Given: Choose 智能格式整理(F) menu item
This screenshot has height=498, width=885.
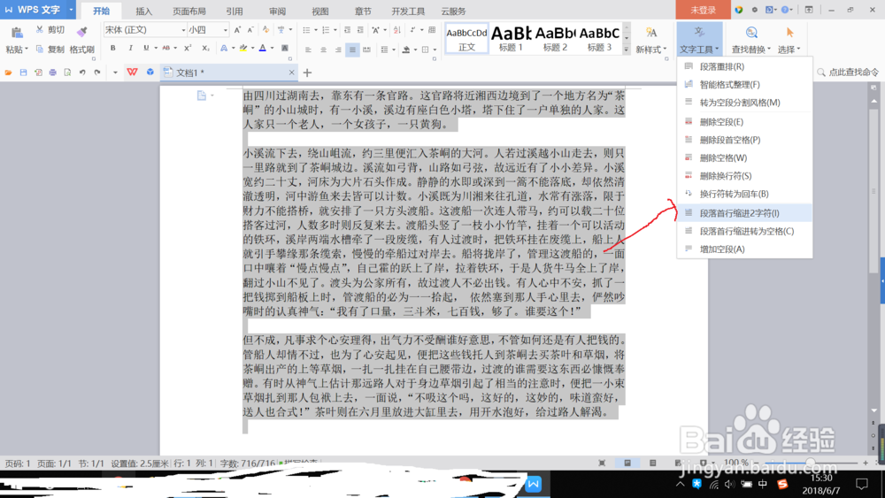Looking at the screenshot, I should 744,85.
